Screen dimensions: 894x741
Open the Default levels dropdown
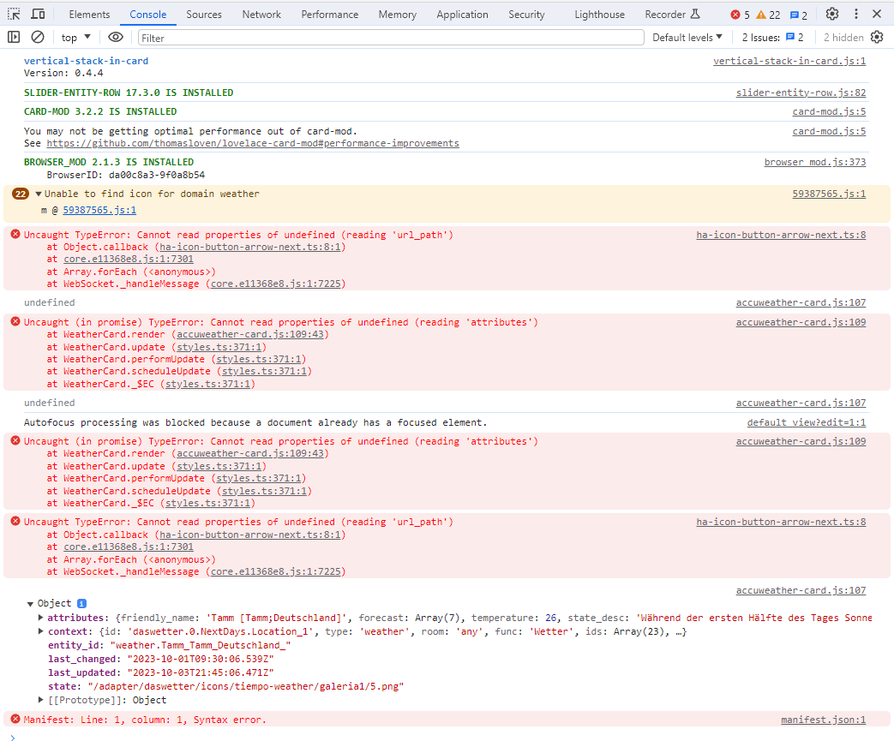[687, 38]
